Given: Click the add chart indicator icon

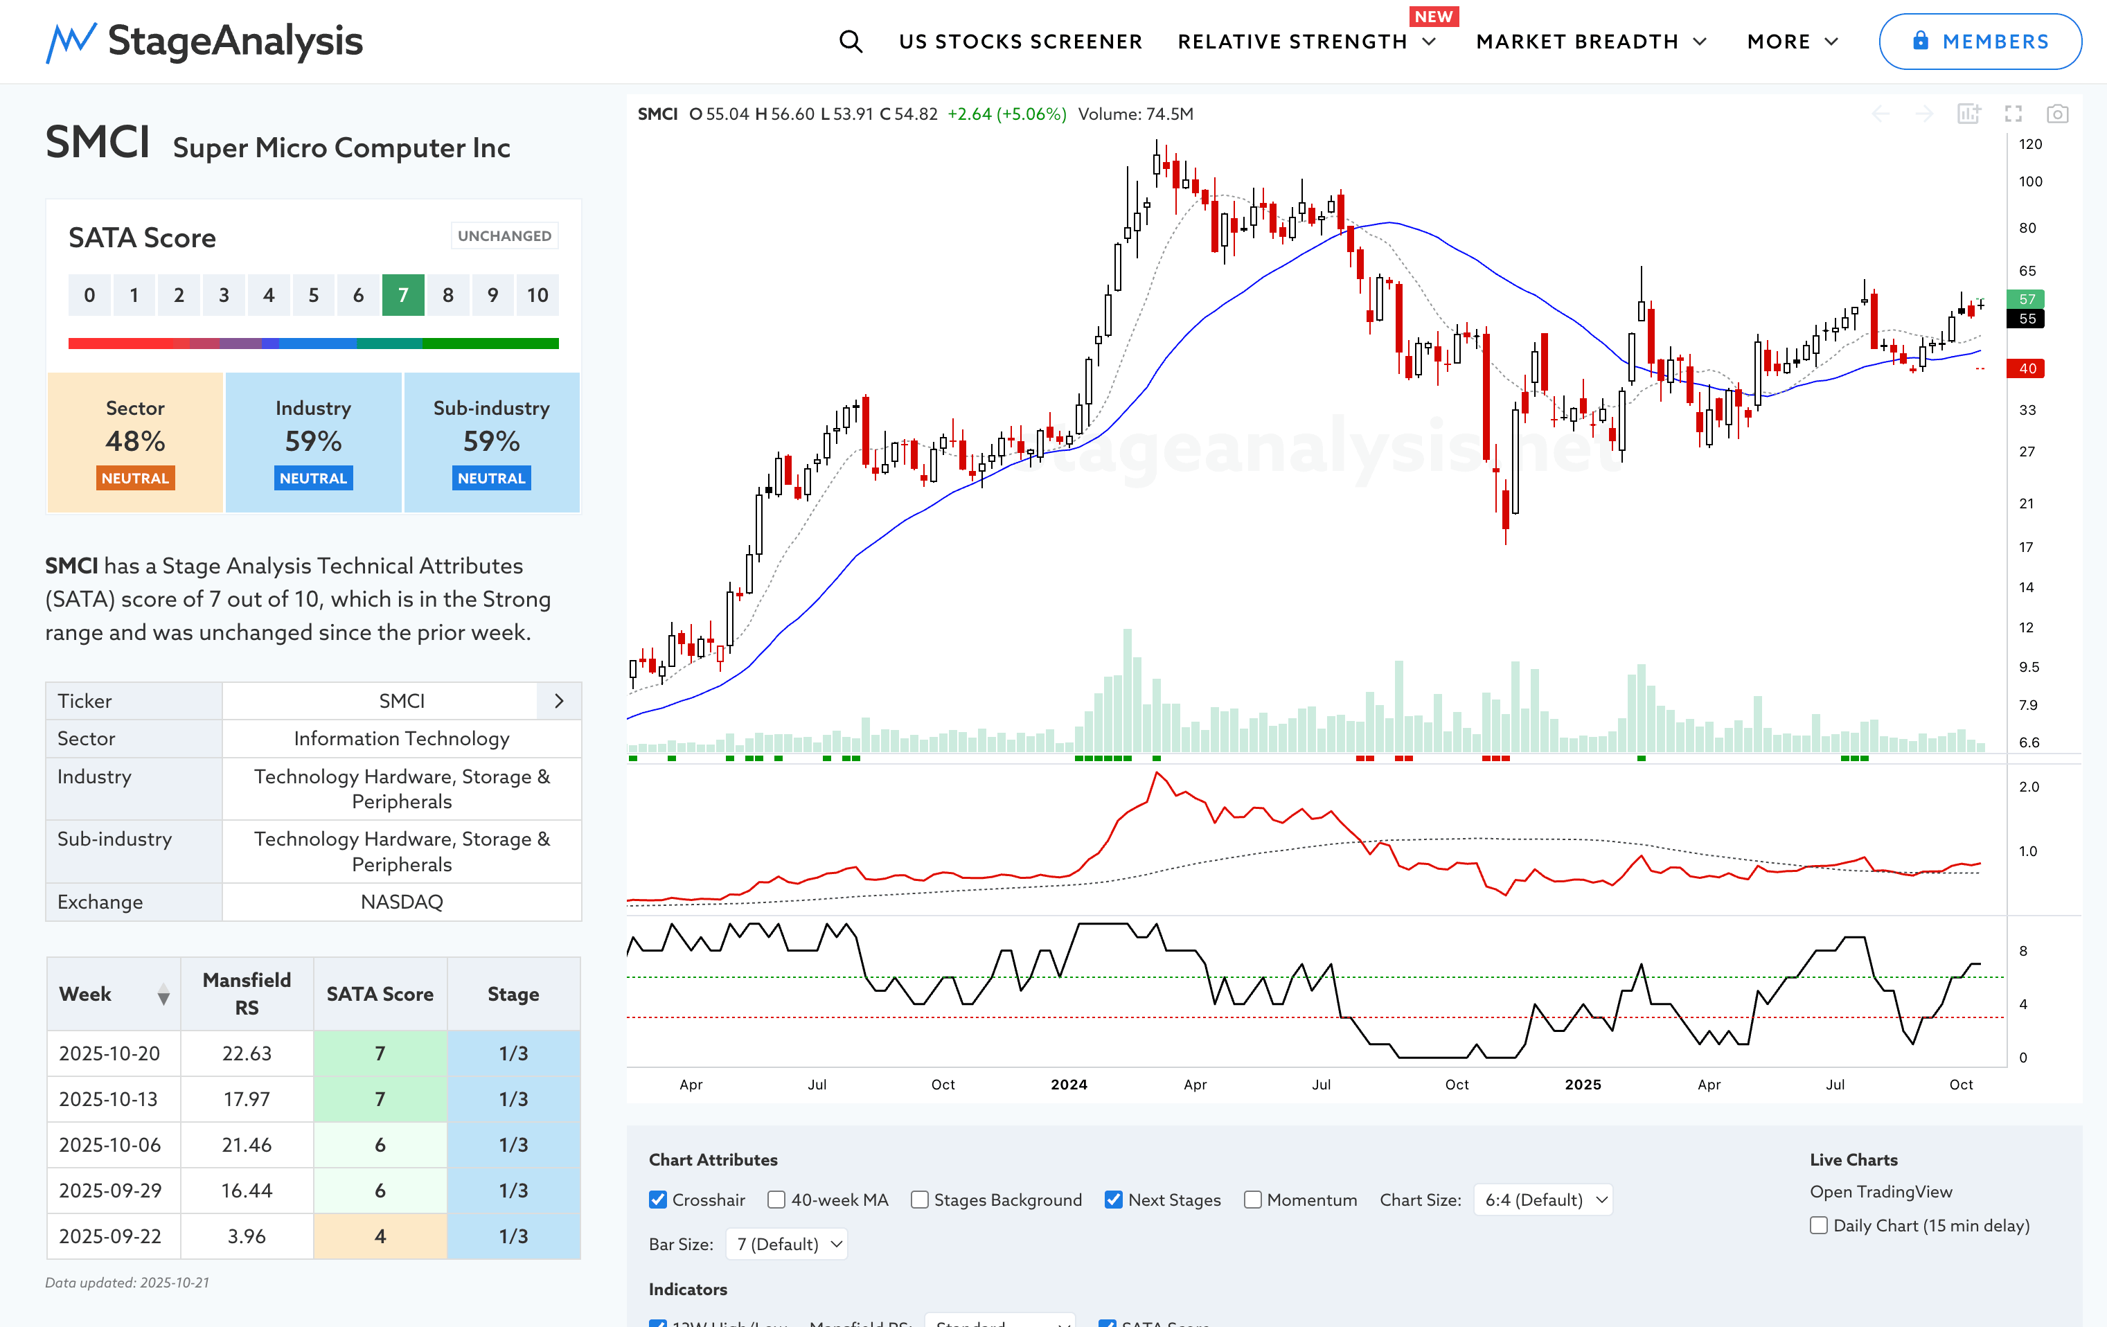Looking at the screenshot, I should 1968,114.
